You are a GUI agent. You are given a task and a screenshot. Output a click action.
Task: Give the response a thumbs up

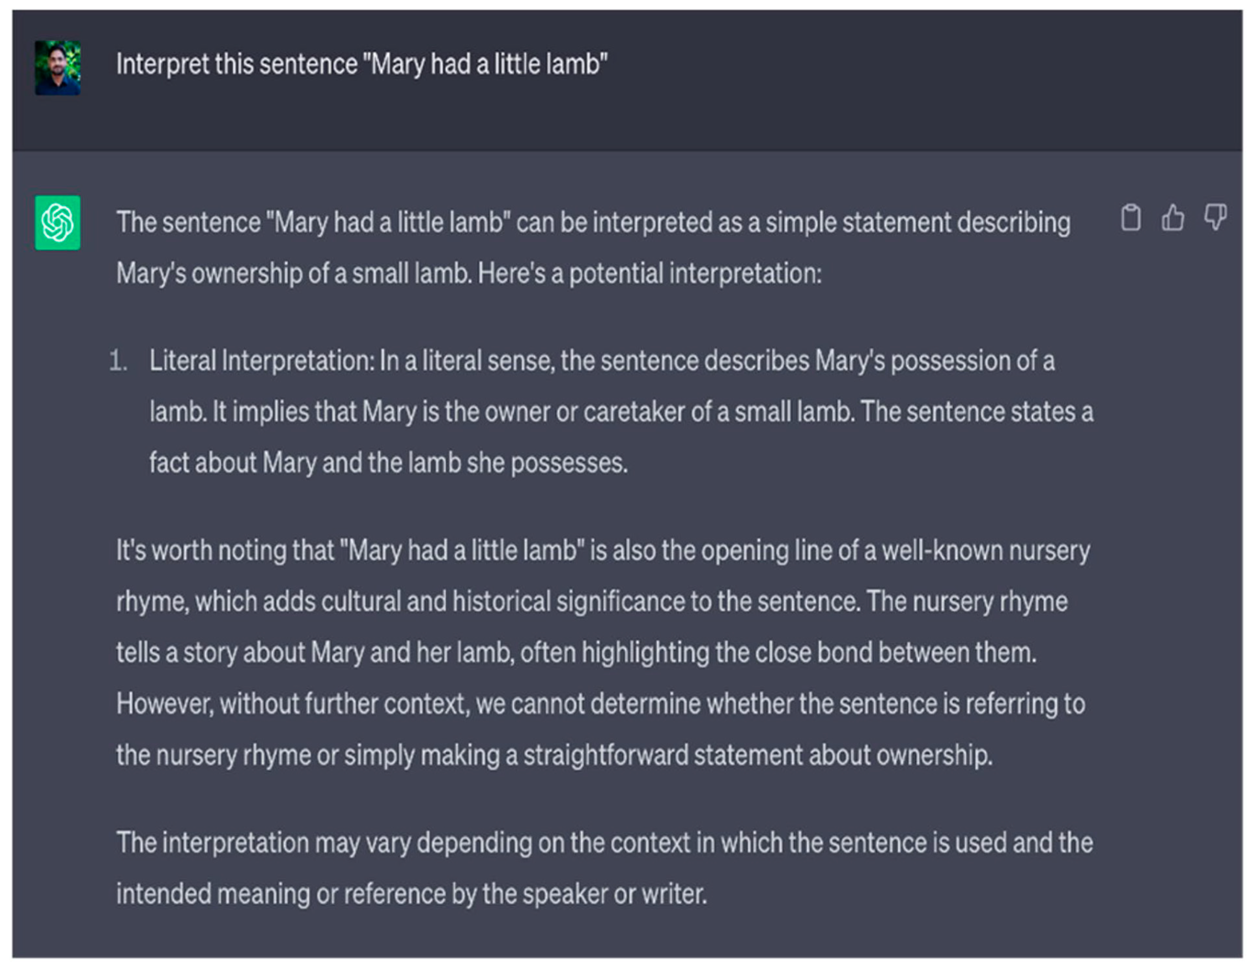(1172, 218)
